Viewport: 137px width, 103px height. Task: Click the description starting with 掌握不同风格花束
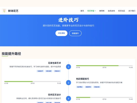[35, 67]
